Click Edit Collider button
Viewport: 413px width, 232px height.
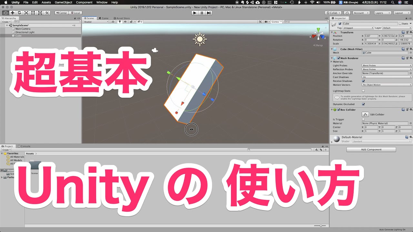(x=365, y=114)
